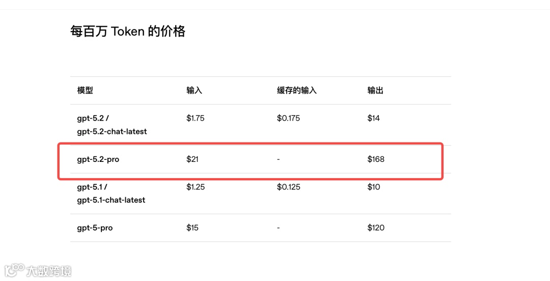550x281 pixels.
Task: Click the $0.175 cached input price
Action: [288, 118]
